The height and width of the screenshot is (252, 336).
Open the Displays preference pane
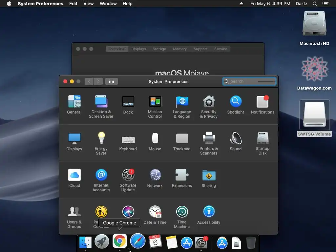point(74,141)
